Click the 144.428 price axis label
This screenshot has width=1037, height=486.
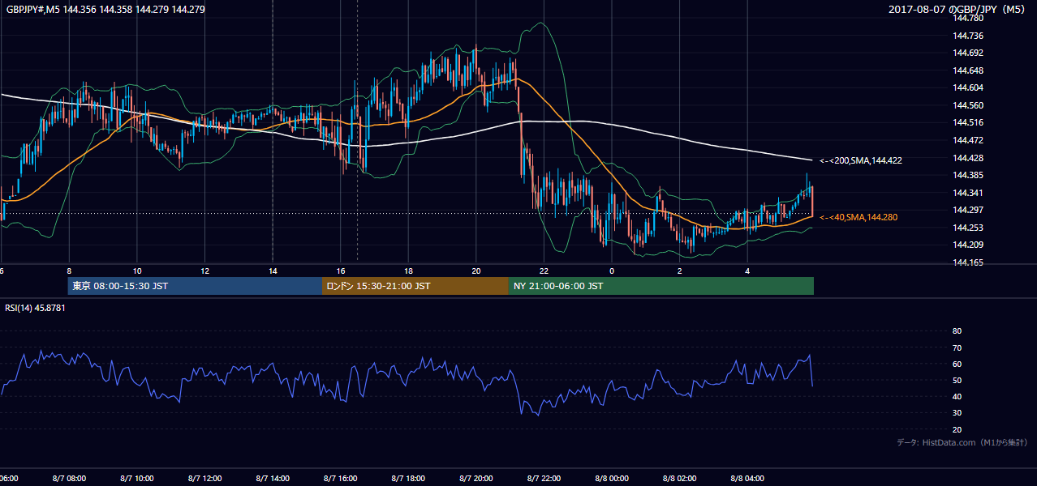(x=968, y=157)
